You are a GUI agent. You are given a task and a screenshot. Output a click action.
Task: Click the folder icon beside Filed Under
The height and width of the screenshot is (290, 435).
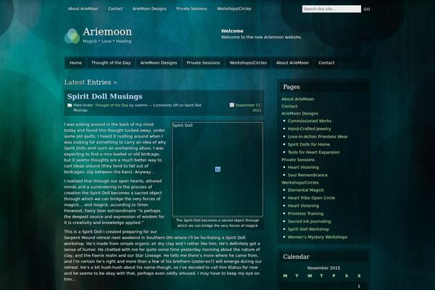[70, 105]
